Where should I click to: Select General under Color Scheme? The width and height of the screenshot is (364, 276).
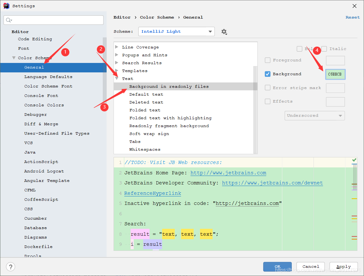pyautogui.click(x=53, y=68)
